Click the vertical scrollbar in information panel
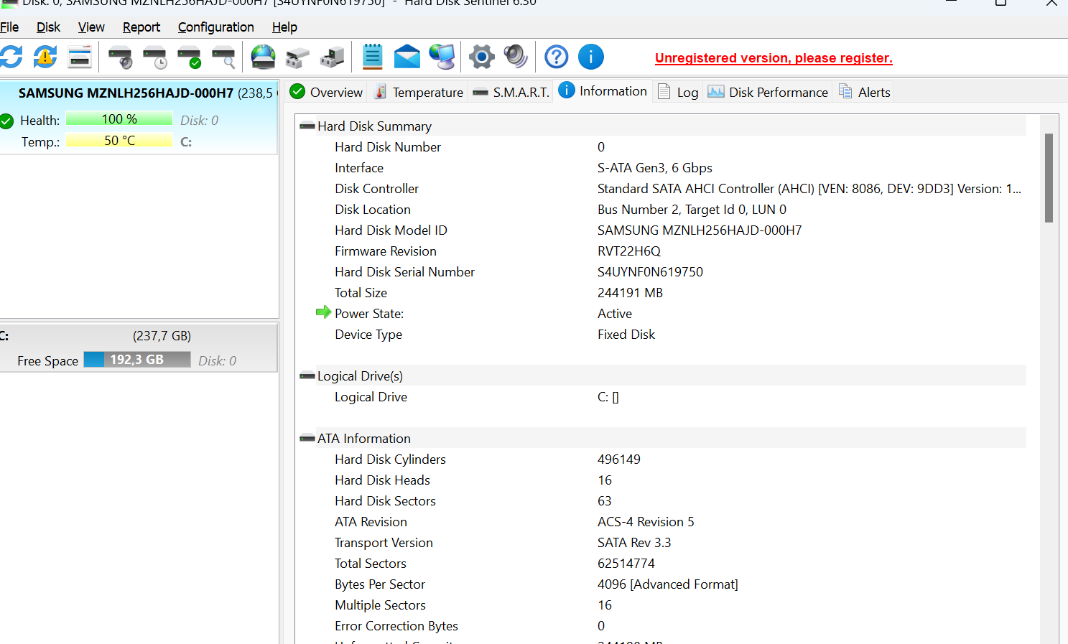 pos(1049,178)
